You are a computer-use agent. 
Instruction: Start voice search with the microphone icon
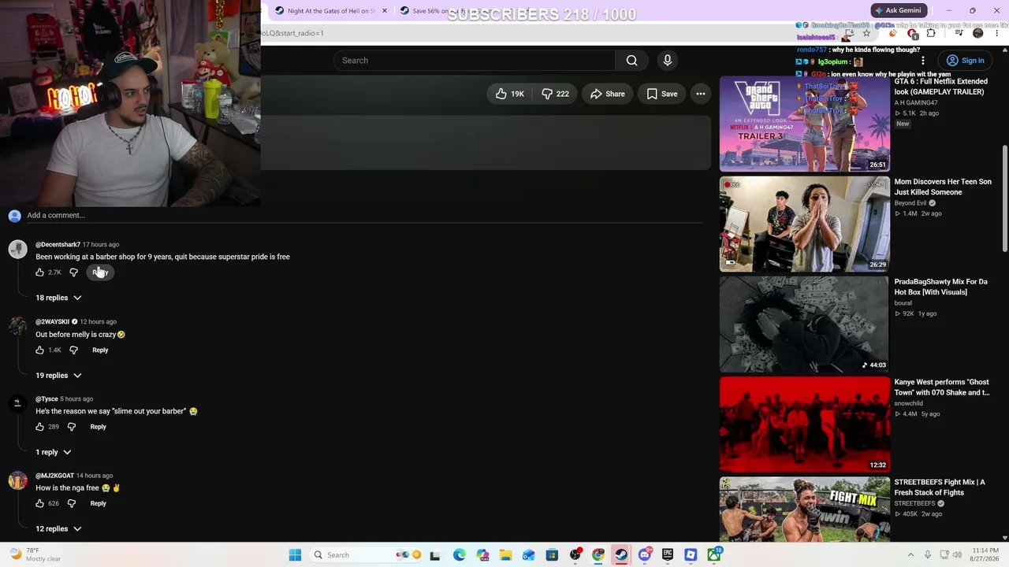[668, 61]
